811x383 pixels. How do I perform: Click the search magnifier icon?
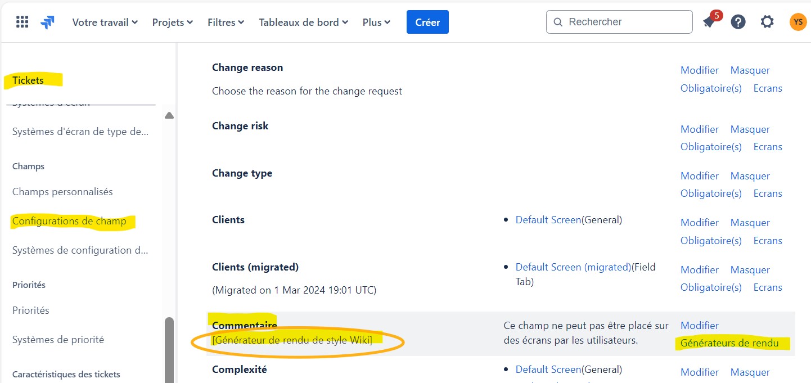(557, 22)
